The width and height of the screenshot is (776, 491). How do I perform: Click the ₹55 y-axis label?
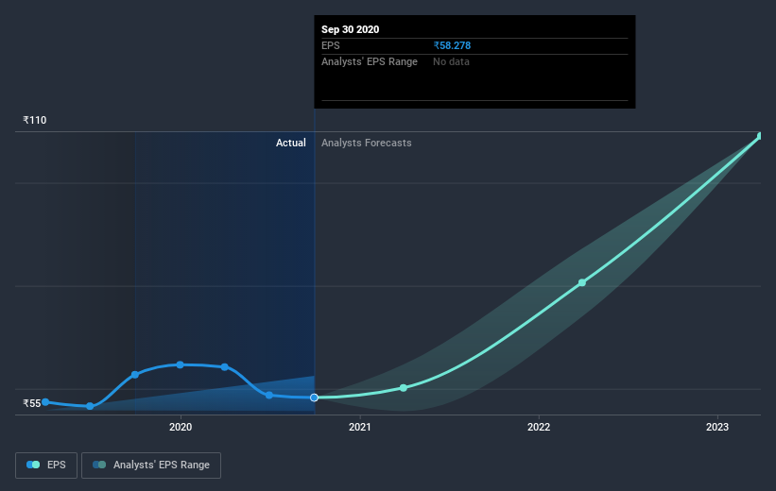32,403
